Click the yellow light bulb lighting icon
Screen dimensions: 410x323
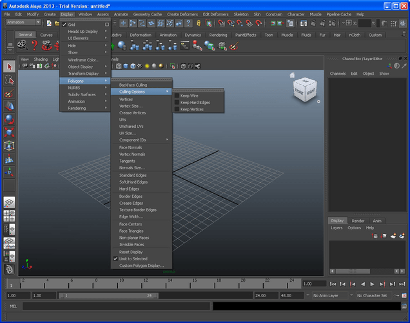tap(147, 66)
